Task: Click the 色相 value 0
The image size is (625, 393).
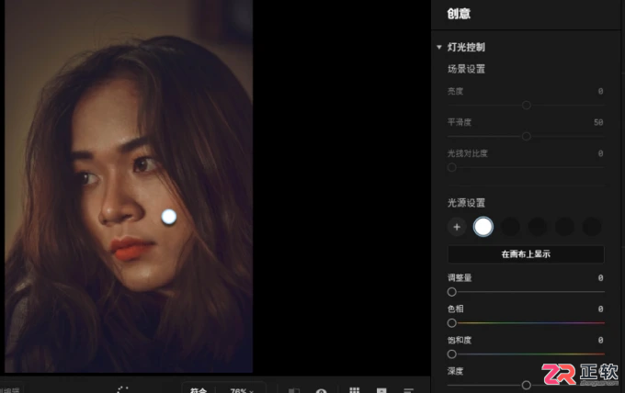Action: pos(600,309)
